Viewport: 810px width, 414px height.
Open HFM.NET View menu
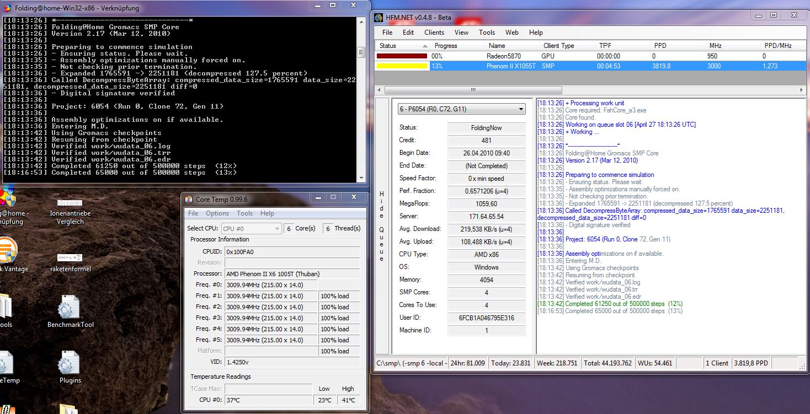click(x=461, y=32)
